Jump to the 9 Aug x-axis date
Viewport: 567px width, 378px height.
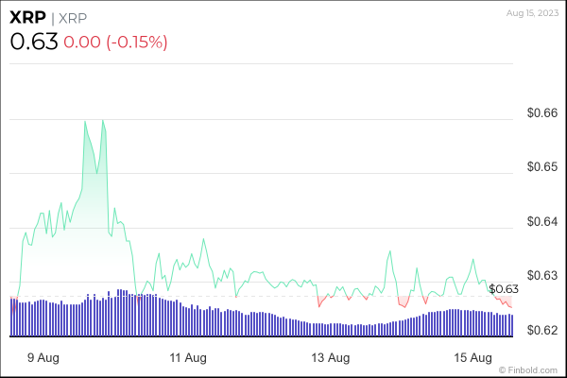(42, 357)
